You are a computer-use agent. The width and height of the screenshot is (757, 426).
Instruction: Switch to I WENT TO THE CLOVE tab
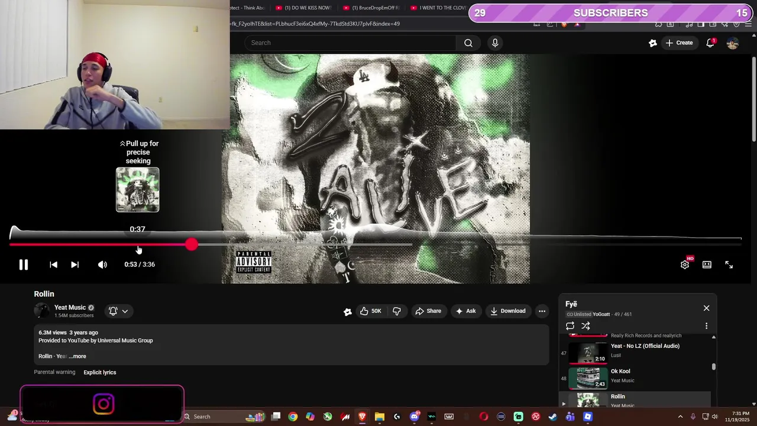click(x=438, y=8)
